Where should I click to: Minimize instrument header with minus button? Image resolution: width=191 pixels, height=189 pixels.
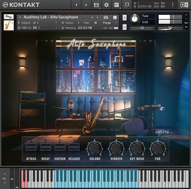186,19
